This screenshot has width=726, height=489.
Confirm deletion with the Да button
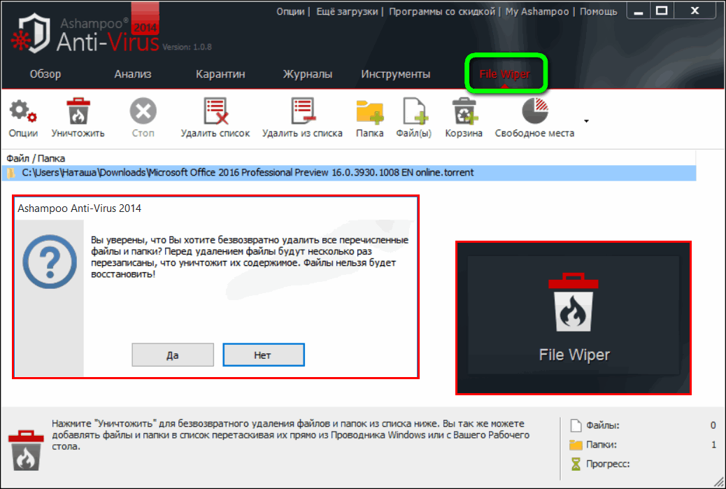tap(173, 355)
